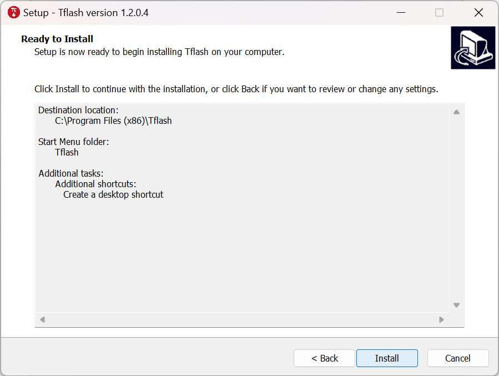Click the scroll up arrow in summary box
This screenshot has height=376, width=499.
[x=456, y=112]
